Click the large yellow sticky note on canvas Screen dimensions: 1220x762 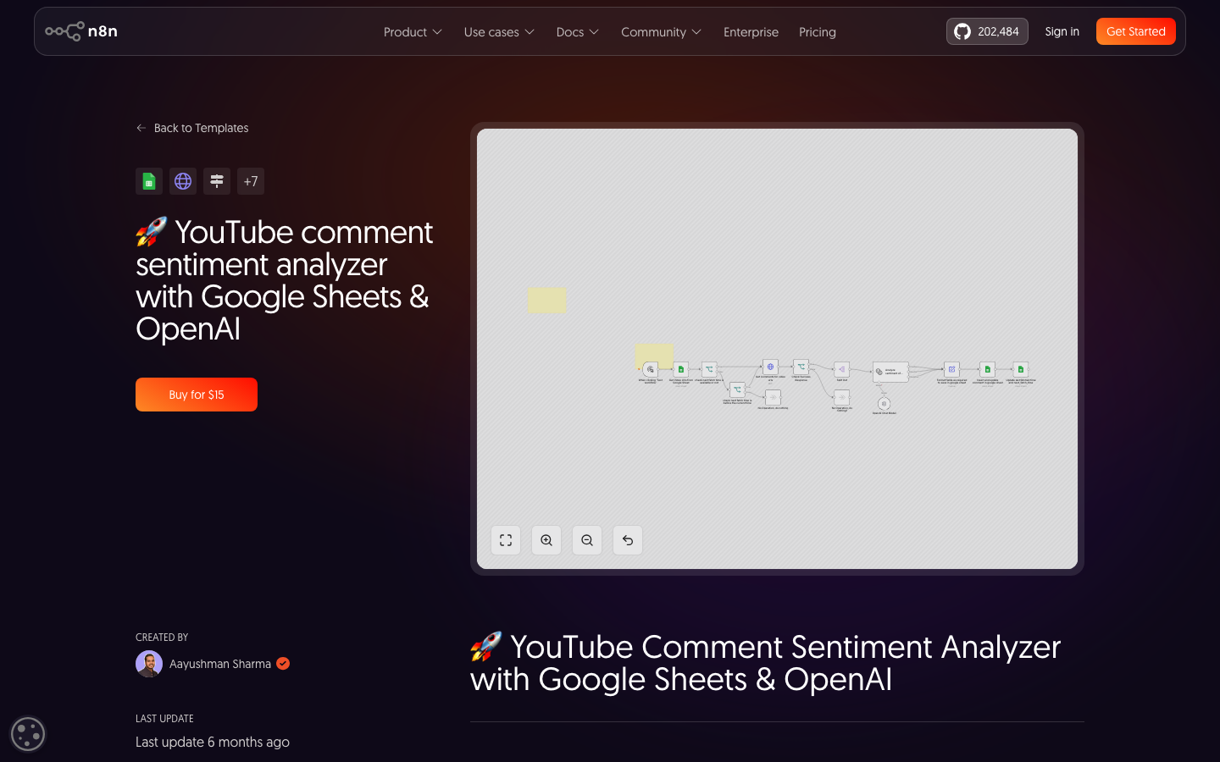click(x=547, y=300)
